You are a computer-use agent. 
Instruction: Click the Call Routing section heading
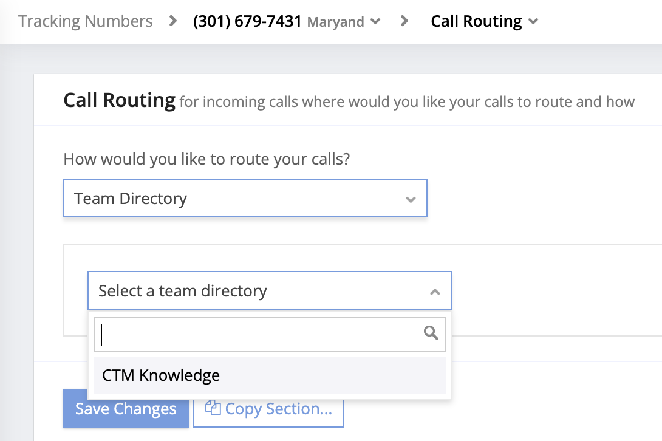point(119,100)
